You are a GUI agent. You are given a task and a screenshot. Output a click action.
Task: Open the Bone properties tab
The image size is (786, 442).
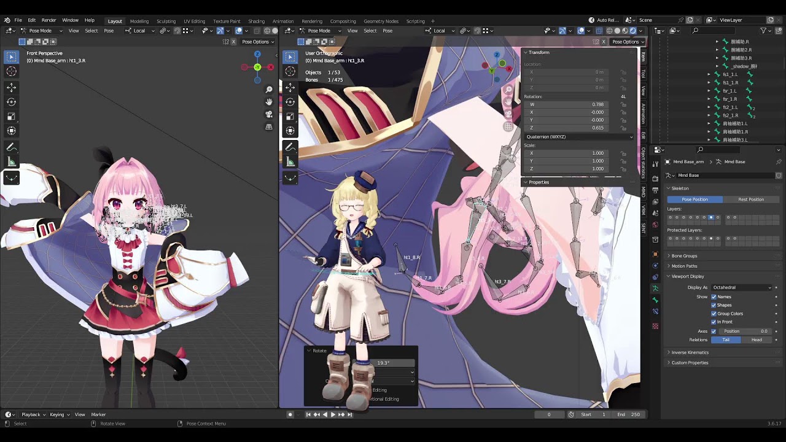click(655, 300)
